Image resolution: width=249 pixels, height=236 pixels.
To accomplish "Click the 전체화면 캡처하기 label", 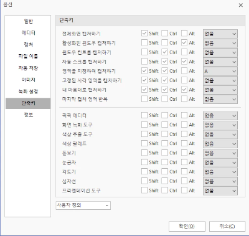I will click(x=82, y=34).
